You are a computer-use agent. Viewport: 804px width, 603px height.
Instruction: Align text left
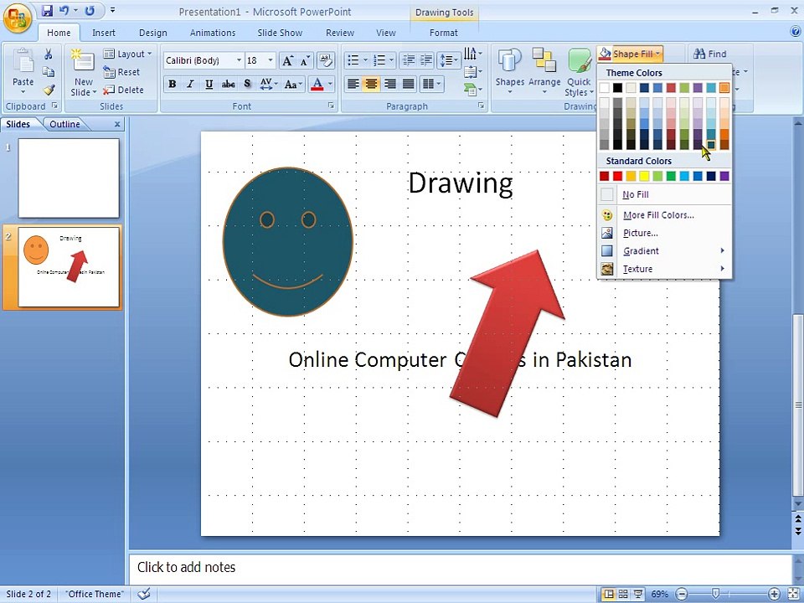353,84
